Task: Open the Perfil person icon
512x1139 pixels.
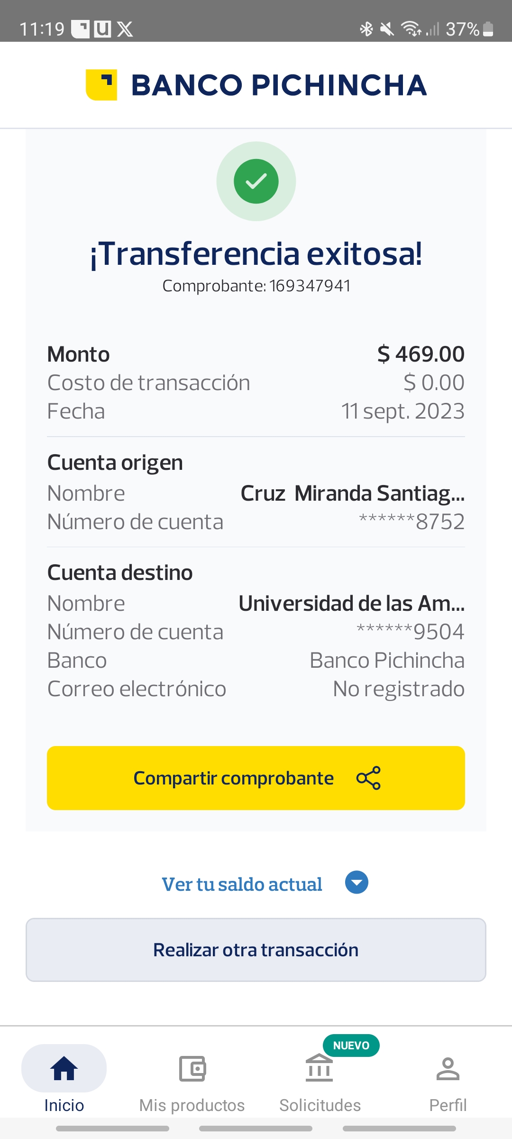Action: click(448, 1069)
